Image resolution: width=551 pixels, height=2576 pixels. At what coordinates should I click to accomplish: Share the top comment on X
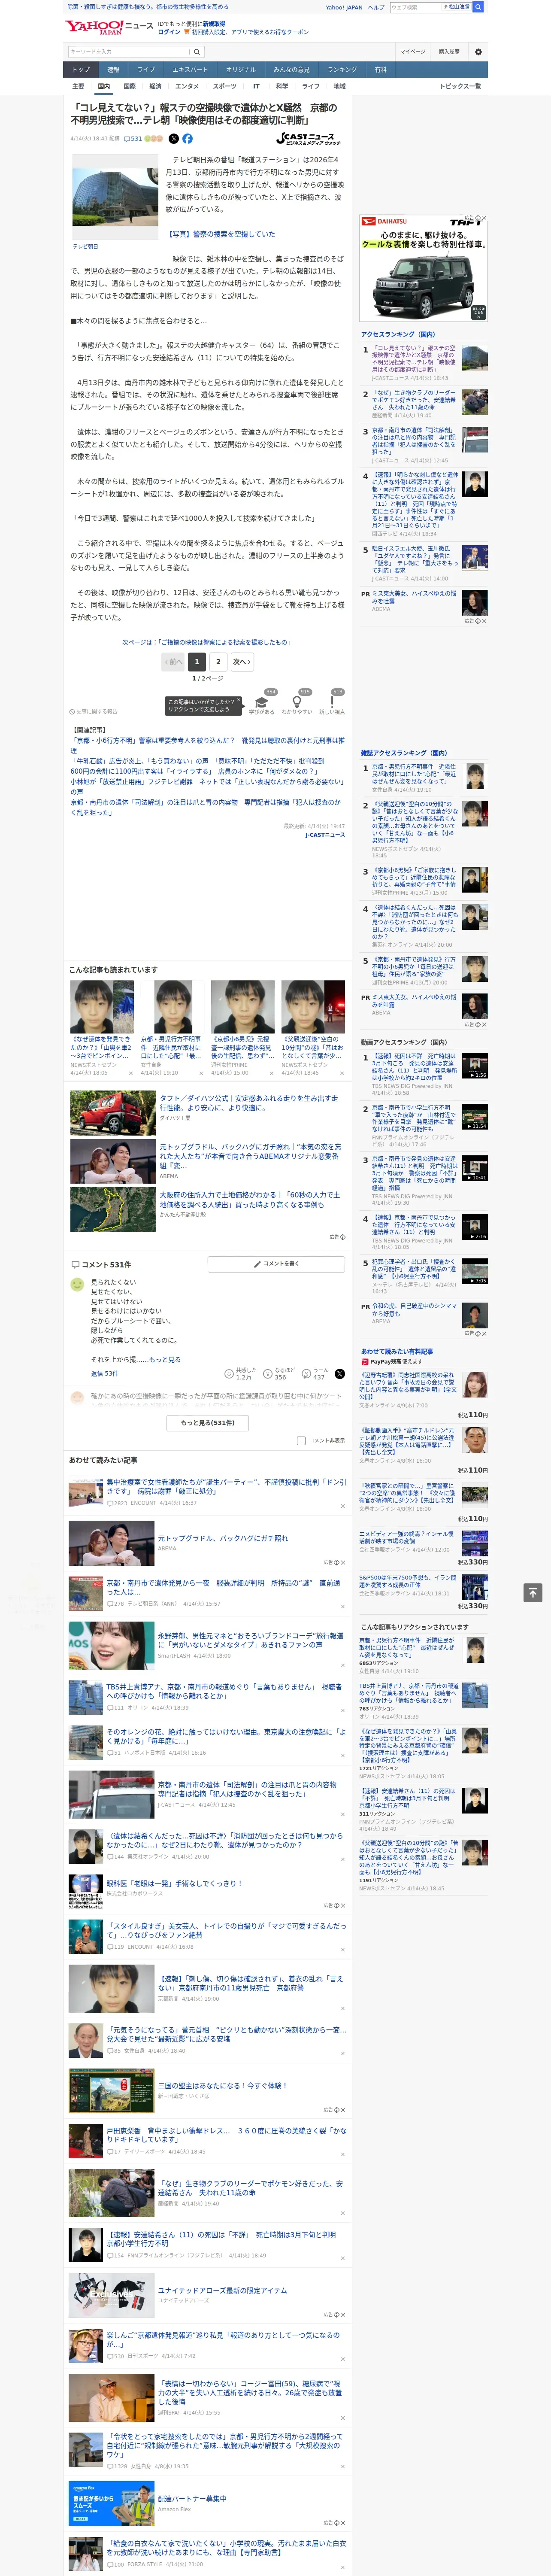point(339,1374)
